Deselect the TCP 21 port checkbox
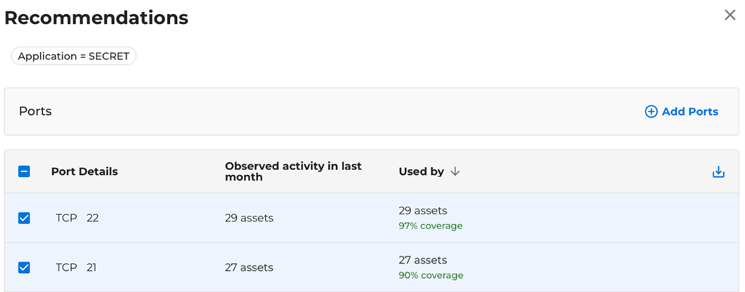Screen dimensions: 745x292 (x=24, y=267)
